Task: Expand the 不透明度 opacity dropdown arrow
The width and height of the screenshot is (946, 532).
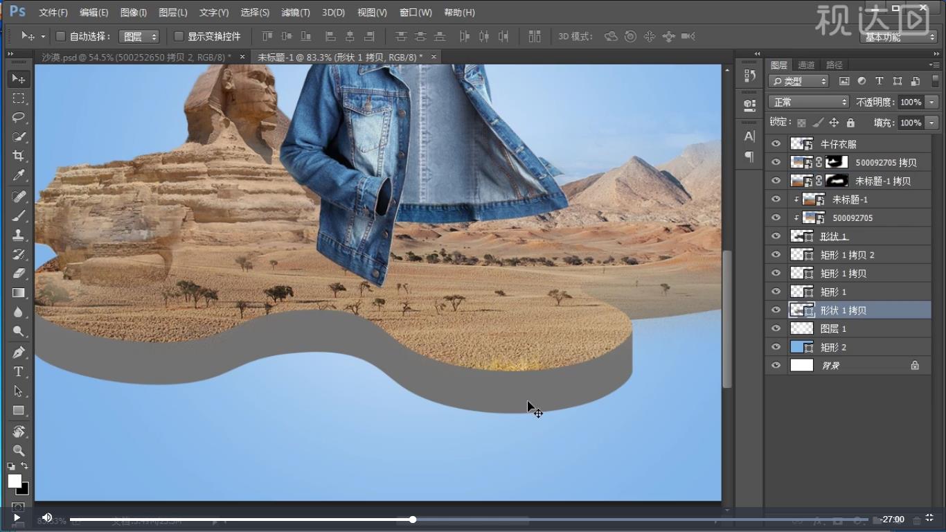Action: tap(931, 102)
